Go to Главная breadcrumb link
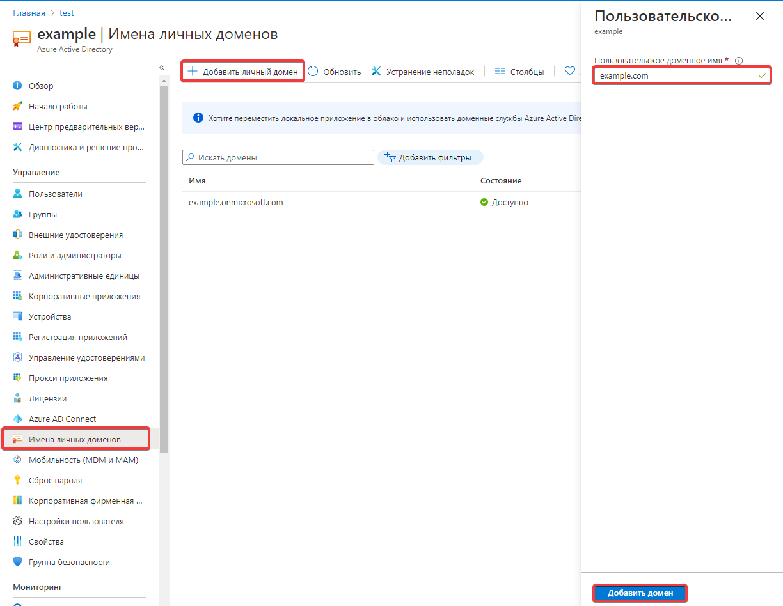The height and width of the screenshot is (606, 783). click(29, 13)
